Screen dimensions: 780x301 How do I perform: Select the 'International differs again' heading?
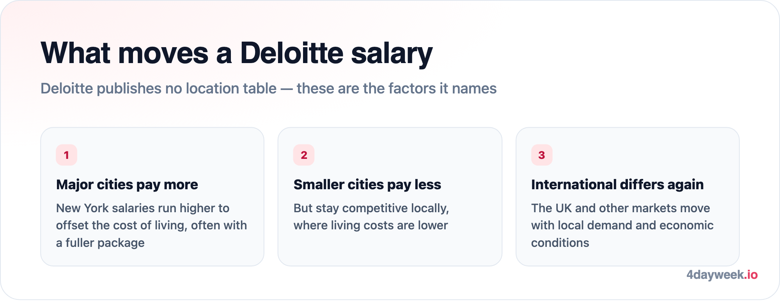[617, 185]
